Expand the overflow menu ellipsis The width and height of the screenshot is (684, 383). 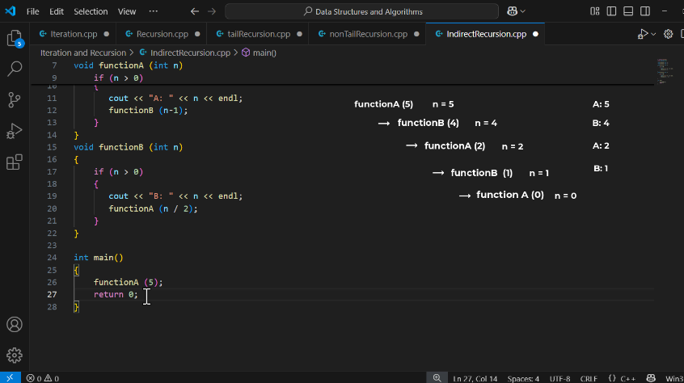click(x=153, y=11)
